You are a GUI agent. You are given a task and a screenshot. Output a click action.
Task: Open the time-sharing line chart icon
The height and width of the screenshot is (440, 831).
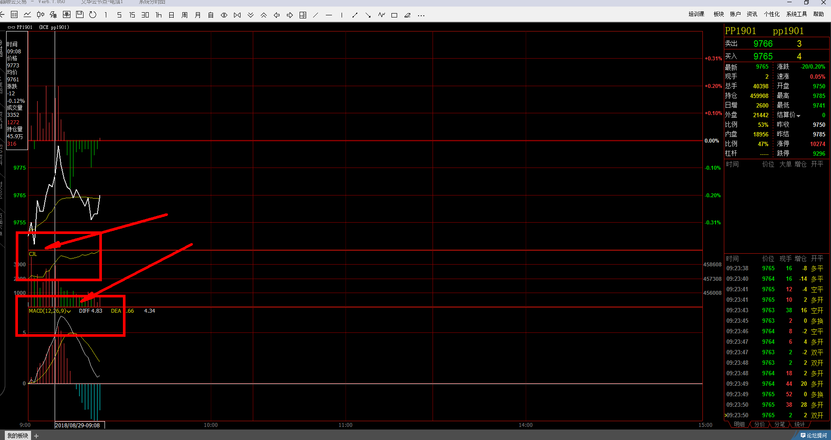(x=27, y=15)
